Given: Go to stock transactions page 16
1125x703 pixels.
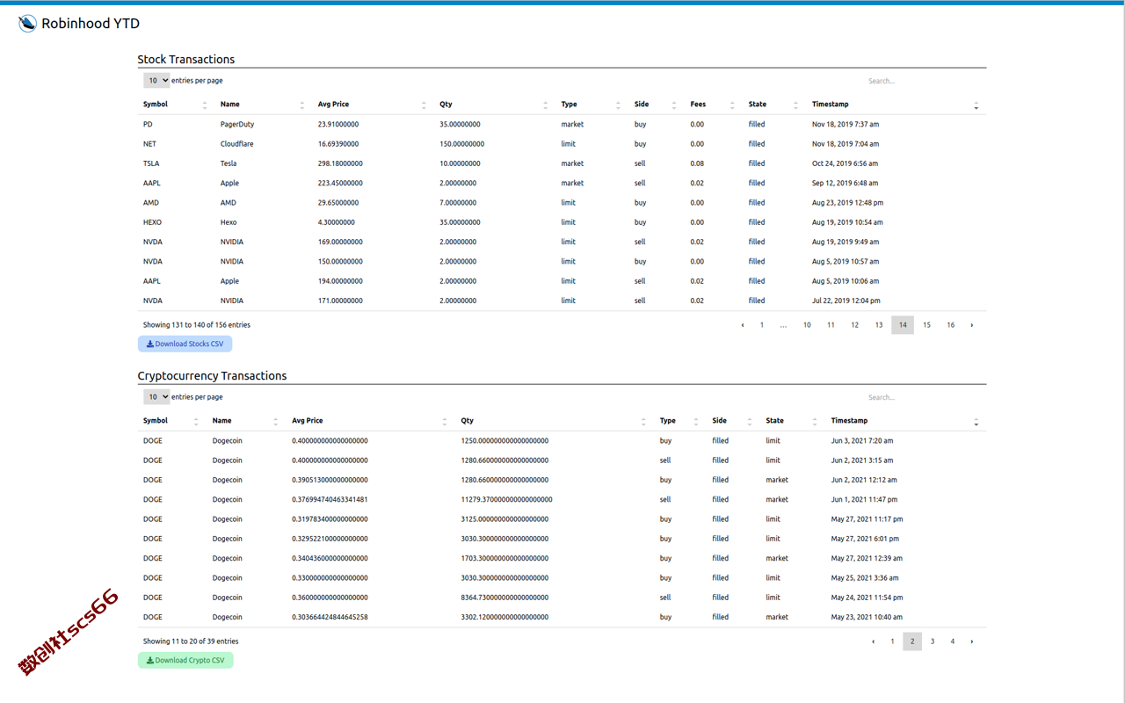Looking at the screenshot, I should coord(951,325).
